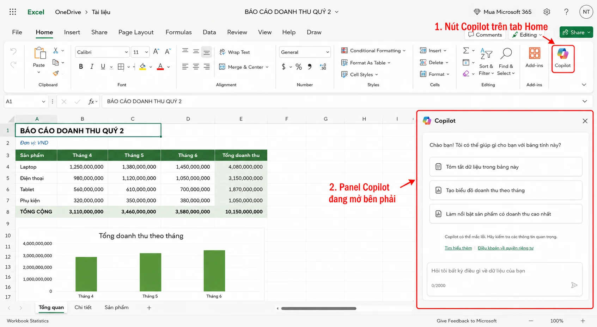
Task: Click the yellow fill color button
Action: (x=142, y=67)
